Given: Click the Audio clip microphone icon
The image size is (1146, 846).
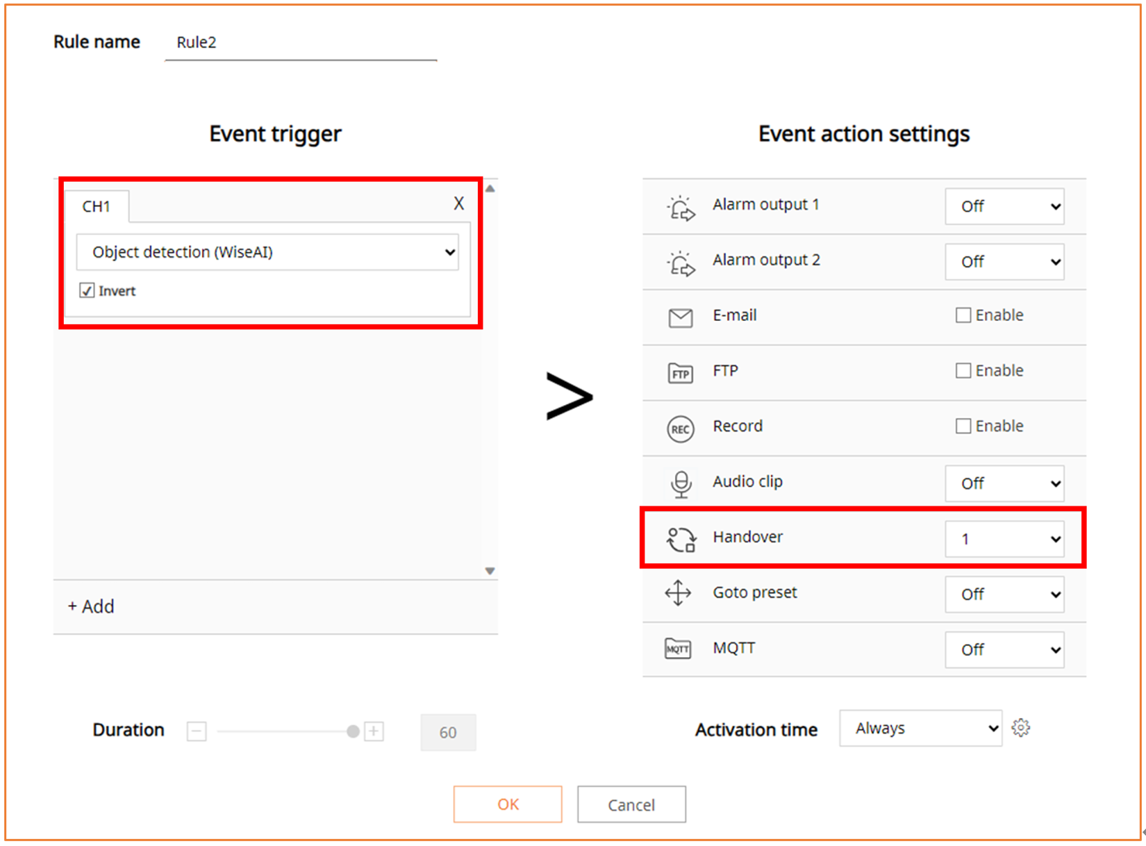Looking at the screenshot, I should [681, 484].
